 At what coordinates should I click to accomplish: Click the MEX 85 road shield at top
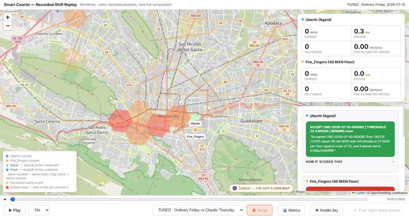click(196, 16)
